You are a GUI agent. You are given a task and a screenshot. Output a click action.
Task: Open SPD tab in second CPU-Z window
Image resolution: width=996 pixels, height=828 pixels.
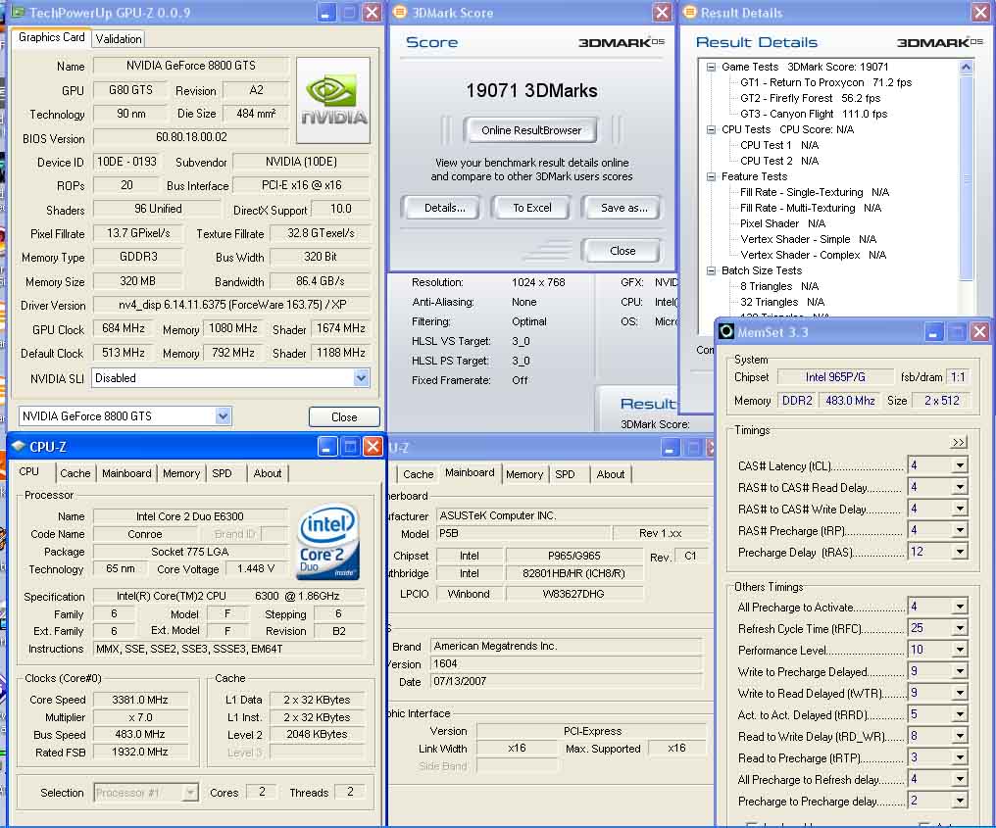(x=565, y=474)
